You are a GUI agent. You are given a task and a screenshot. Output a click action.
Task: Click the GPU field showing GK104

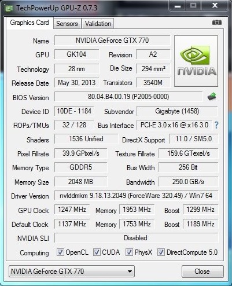pos(76,54)
